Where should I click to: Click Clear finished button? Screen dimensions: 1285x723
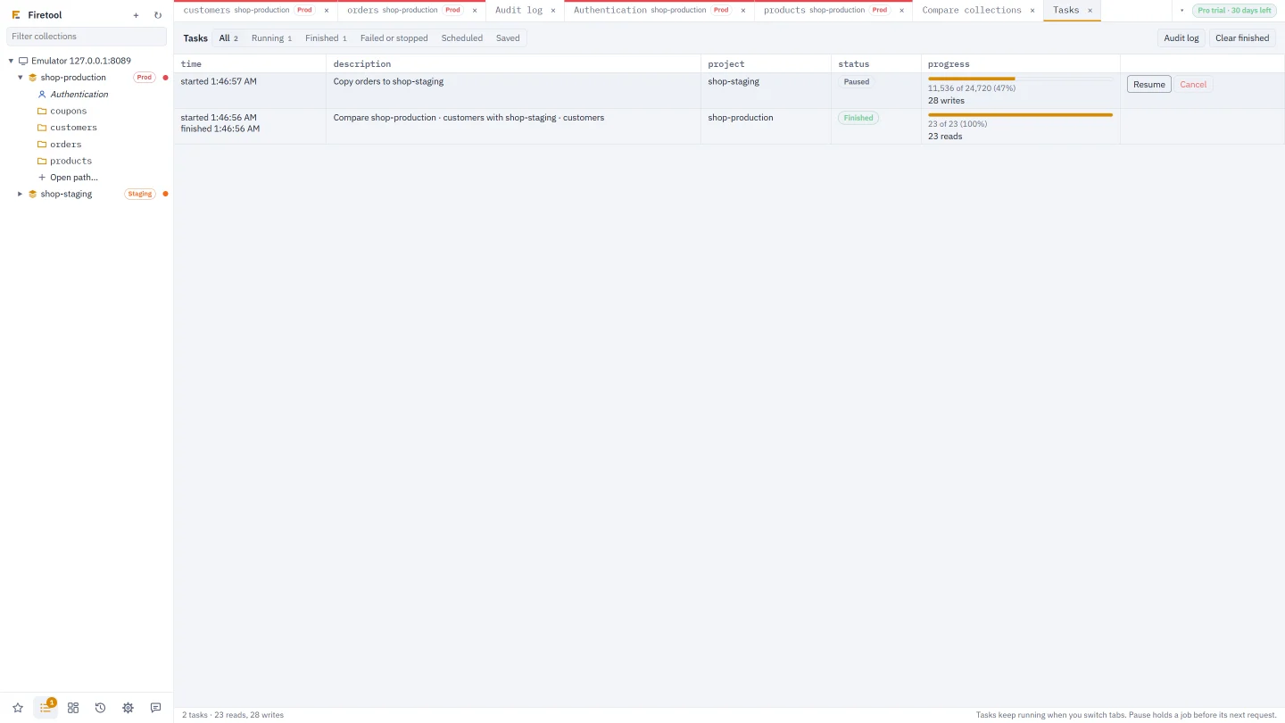(x=1242, y=38)
